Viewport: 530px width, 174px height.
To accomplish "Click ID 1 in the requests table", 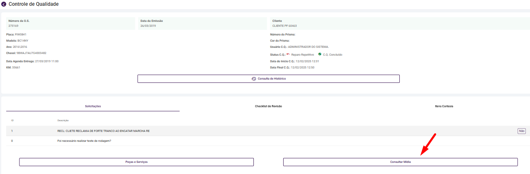I will pos(12,131).
